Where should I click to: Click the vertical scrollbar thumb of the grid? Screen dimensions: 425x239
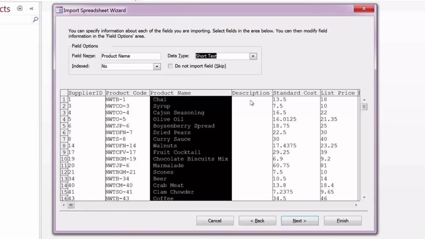[364, 107]
